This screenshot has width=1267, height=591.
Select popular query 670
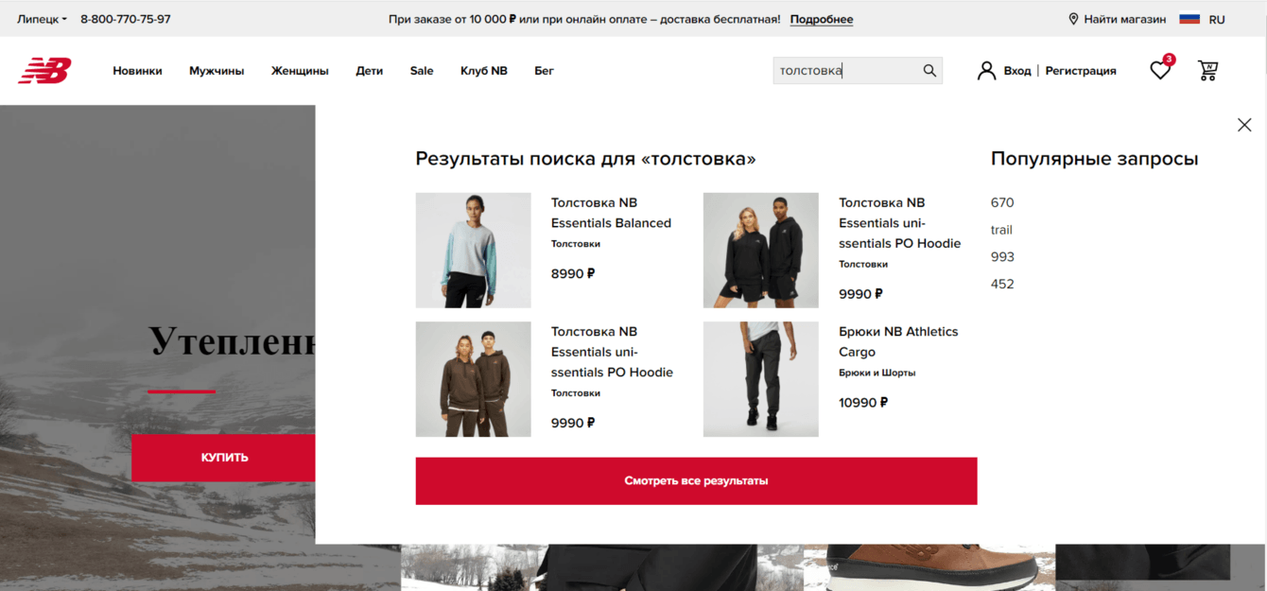[x=1002, y=202]
